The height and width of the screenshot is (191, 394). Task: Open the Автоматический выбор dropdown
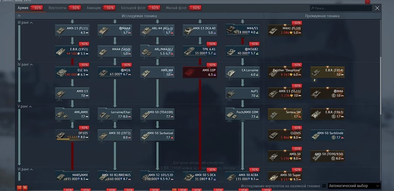tap(354, 186)
